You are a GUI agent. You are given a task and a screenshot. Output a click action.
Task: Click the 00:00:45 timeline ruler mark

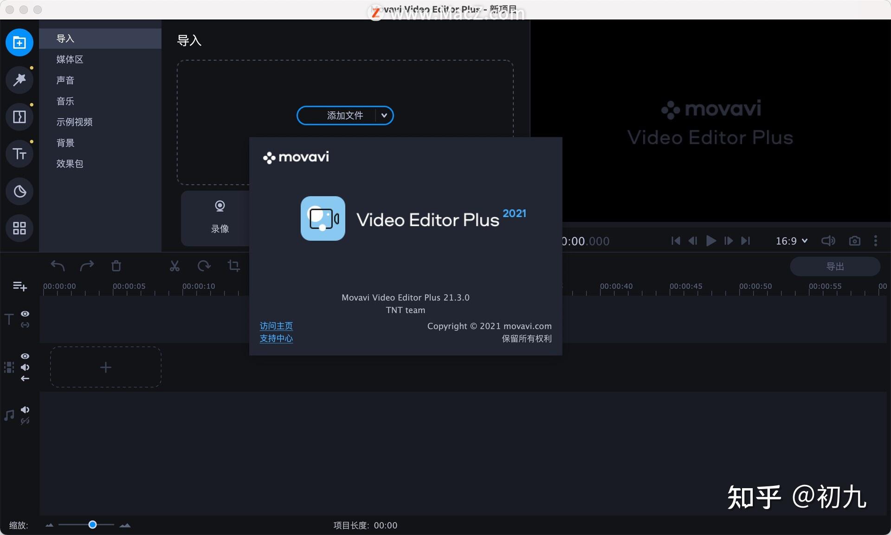tap(686, 286)
